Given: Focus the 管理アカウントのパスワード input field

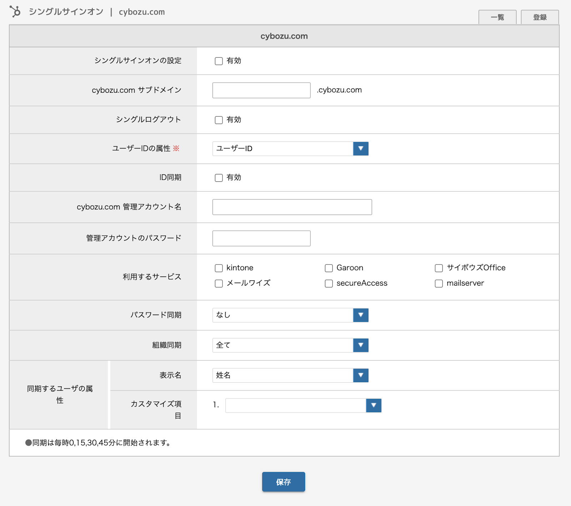Looking at the screenshot, I should (261, 238).
